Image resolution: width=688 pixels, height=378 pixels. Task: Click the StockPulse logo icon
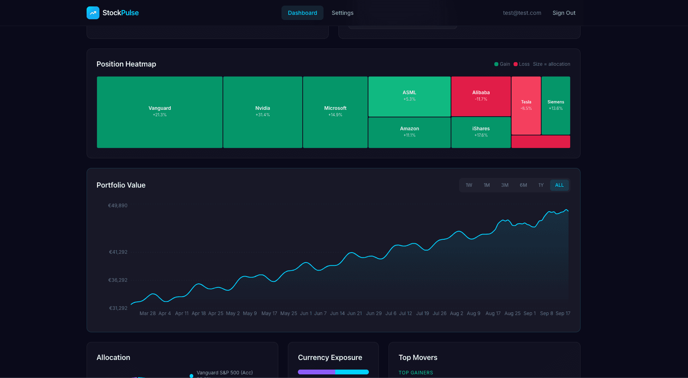pos(93,13)
